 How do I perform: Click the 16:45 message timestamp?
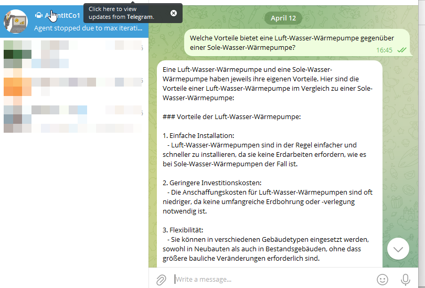click(x=384, y=50)
